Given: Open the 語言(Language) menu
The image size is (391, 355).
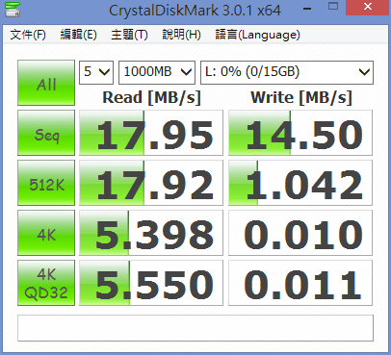Looking at the screenshot, I should (257, 35).
